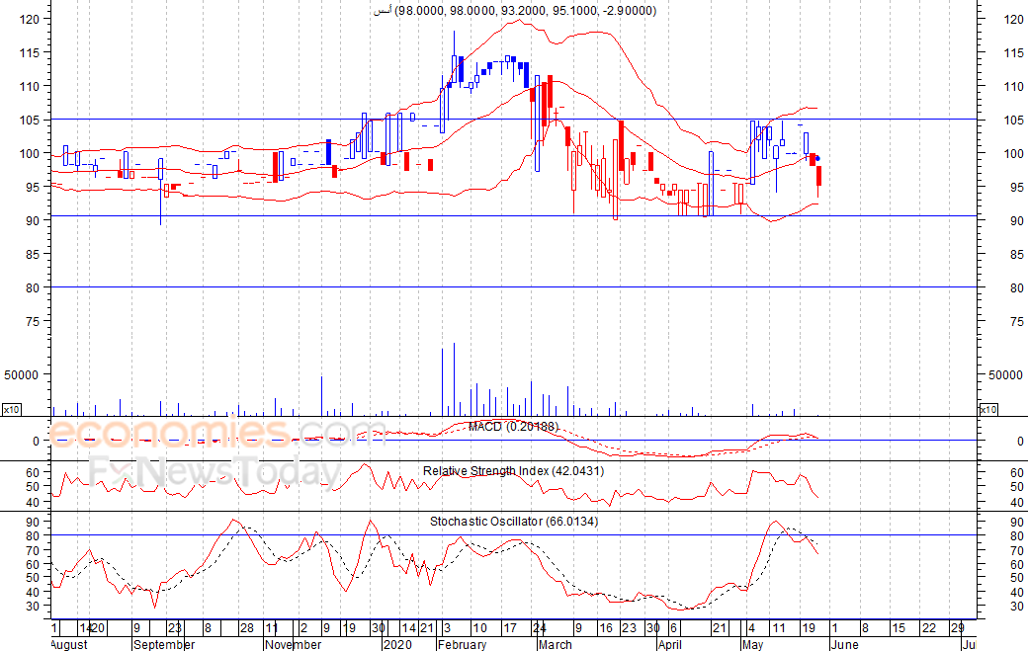Click the price quote title at top
Screen dimensions: 1028x651
point(513,10)
